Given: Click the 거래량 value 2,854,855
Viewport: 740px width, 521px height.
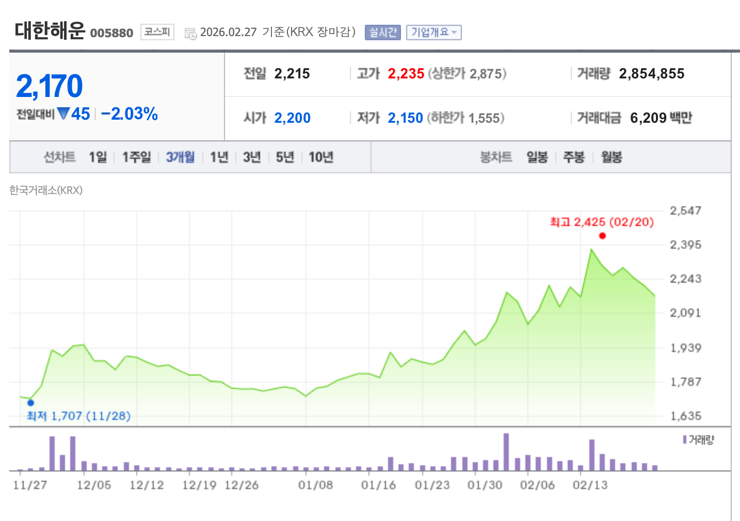Looking at the screenshot, I should (652, 74).
